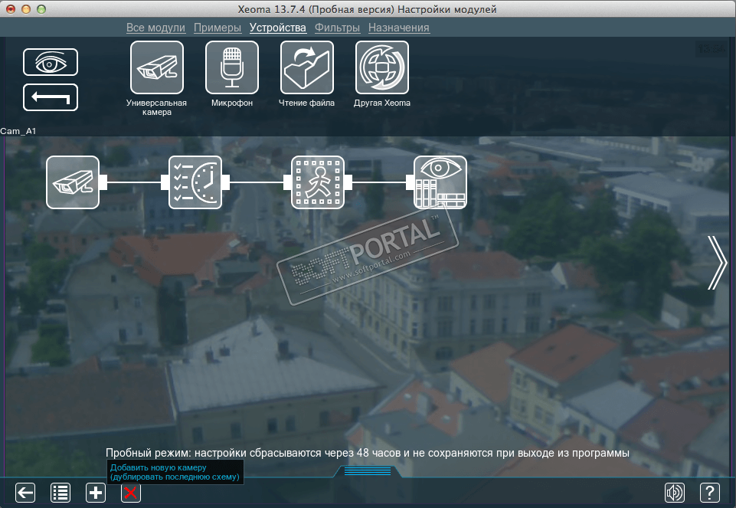Open the Все модули tab
736x508 pixels.
point(155,28)
